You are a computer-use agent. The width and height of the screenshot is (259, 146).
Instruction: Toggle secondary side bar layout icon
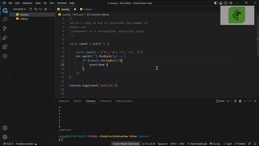tap(226, 3)
